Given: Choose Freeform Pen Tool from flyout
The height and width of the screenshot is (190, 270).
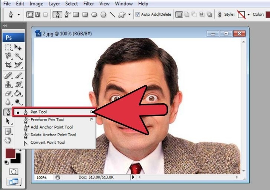Looking at the screenshot, I should [x=55, y=119].
